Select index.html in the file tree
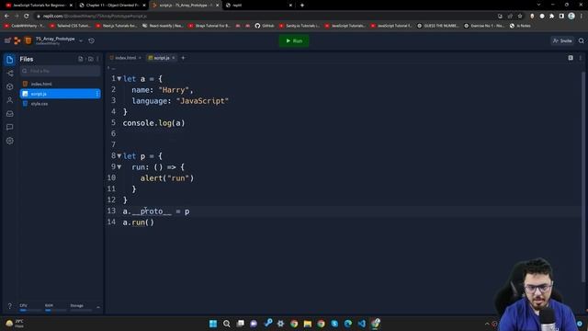The width and height of the screenshot is (588, 331). [x=61, y=84]
